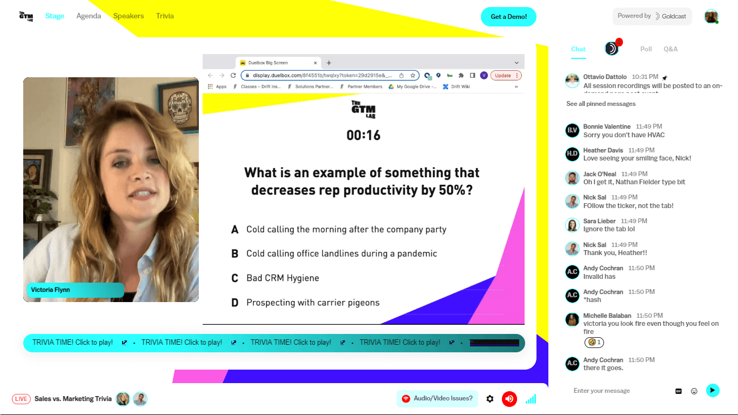This screenshot has width=738, height=415.
Task: Open the Update menu in shared browser
Action: click(x=506, y=76)
